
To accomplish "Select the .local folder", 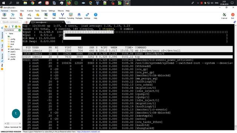I will (x=11, y=44).
